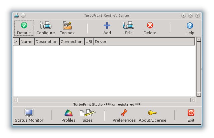The height and width of the screenshot is (138, 214).
Task: Click vertical scrollbar up arrow
Action: (x=199, y=40)
